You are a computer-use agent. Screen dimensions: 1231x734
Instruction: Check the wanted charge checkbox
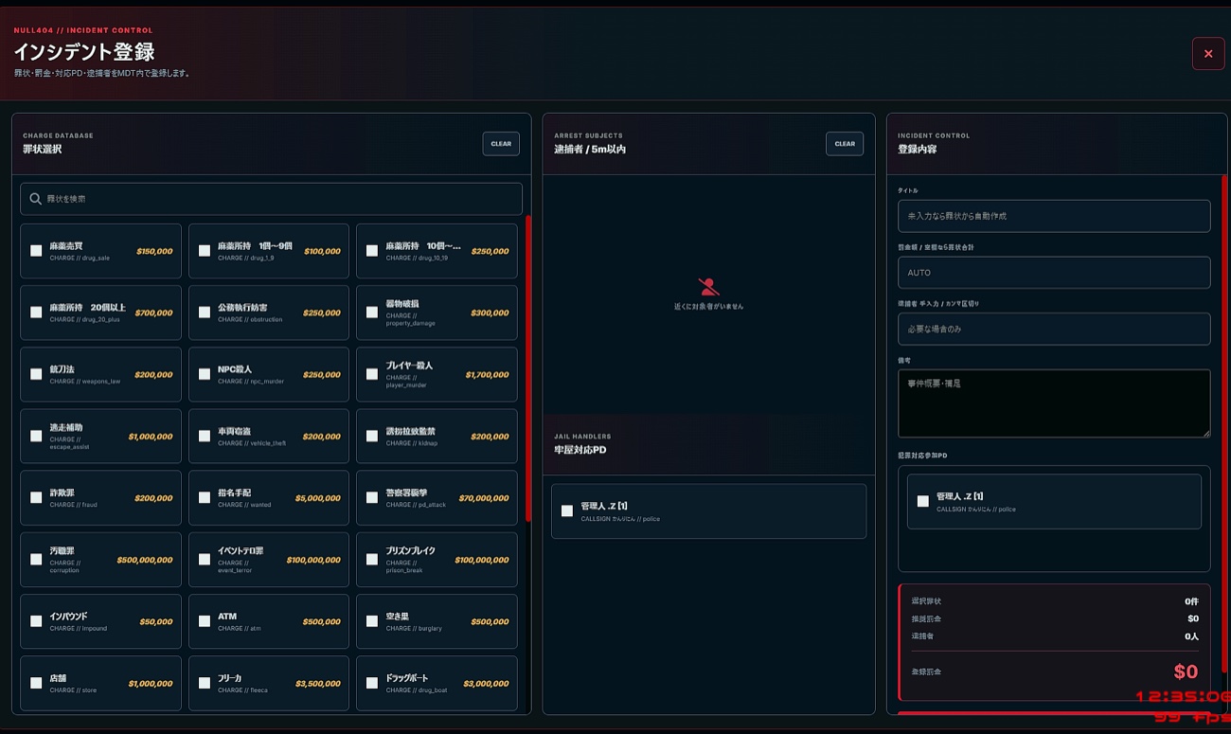(205, 498)
